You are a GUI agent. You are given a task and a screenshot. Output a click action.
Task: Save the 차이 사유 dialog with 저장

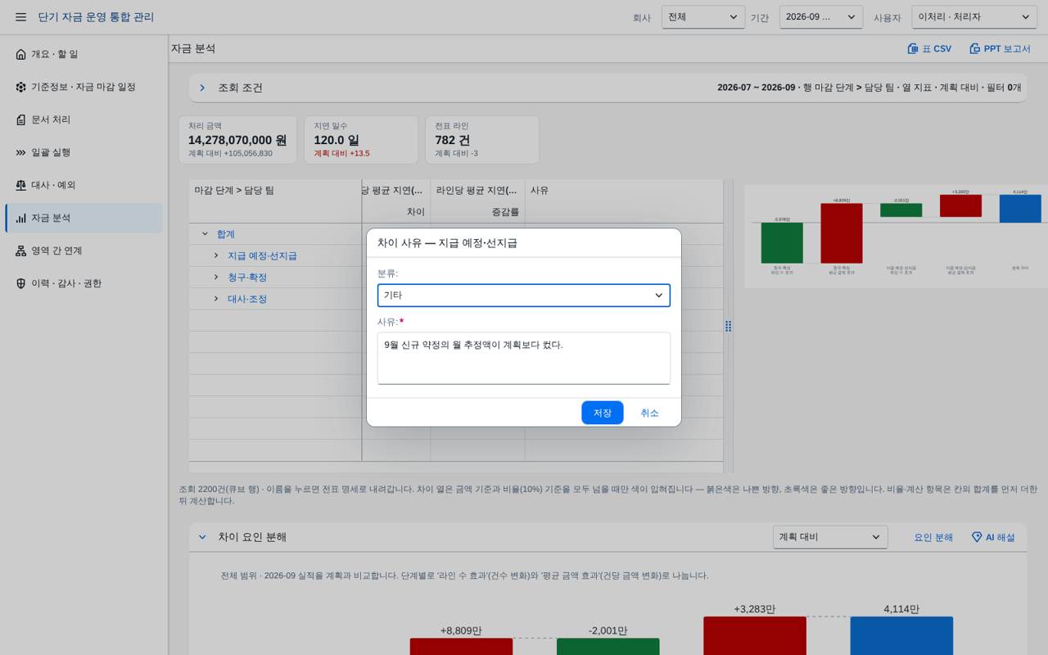coord(603,413)
